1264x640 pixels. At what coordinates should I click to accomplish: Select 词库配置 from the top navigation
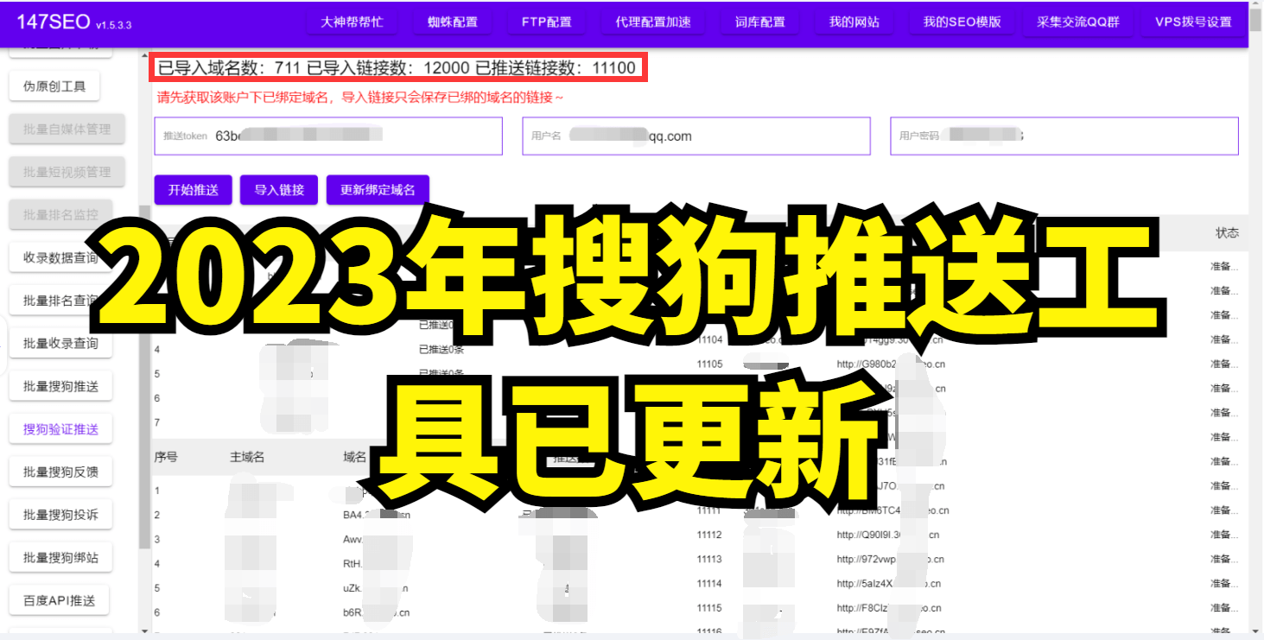click(759, 22)
